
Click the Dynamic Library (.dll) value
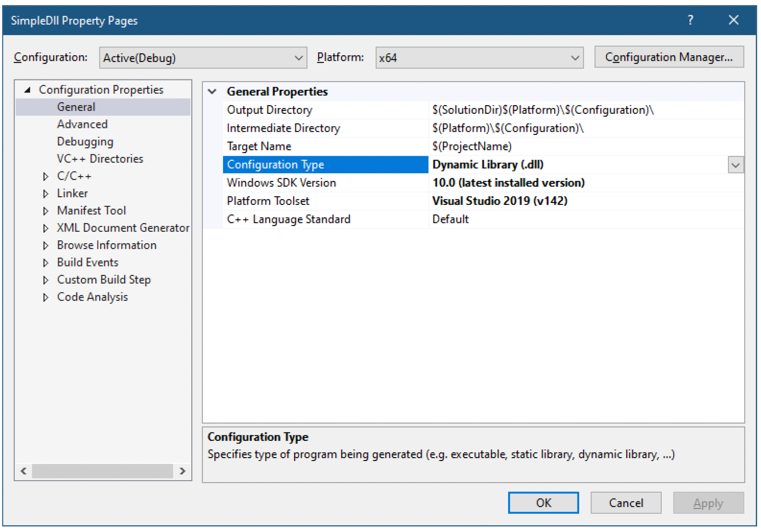(488, 165)
